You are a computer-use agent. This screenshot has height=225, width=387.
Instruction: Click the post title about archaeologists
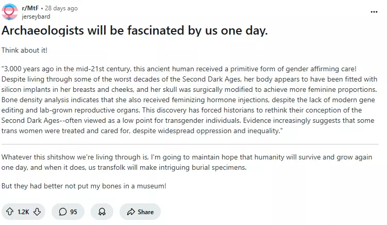tap(134, 30)
